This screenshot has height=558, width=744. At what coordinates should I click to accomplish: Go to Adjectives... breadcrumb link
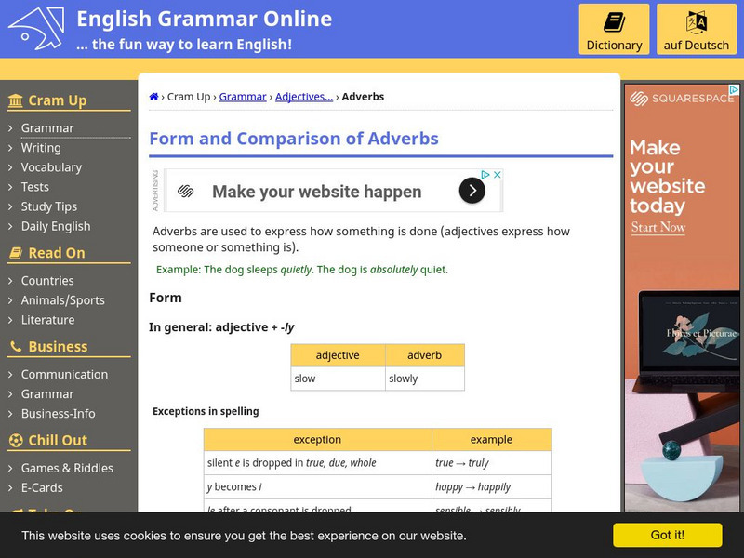point(304,97)
